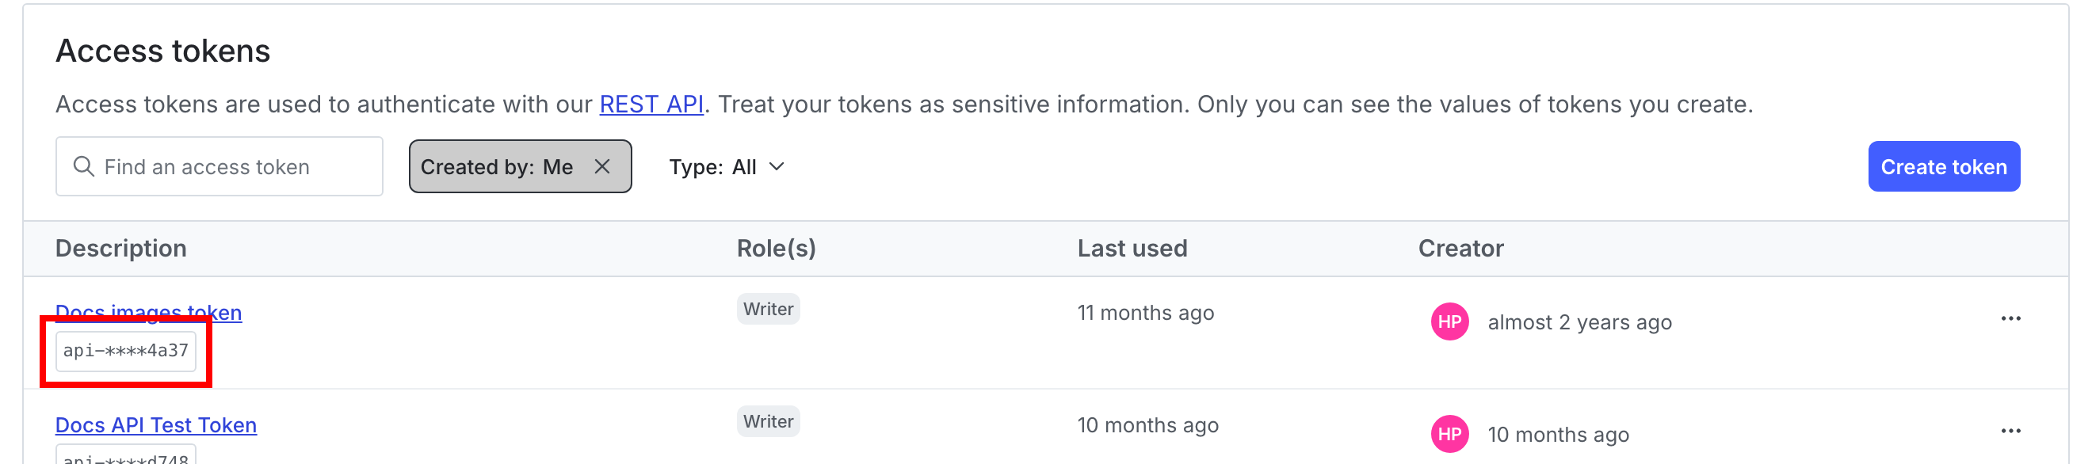Click the search magnifier icon

click(84, 166)
